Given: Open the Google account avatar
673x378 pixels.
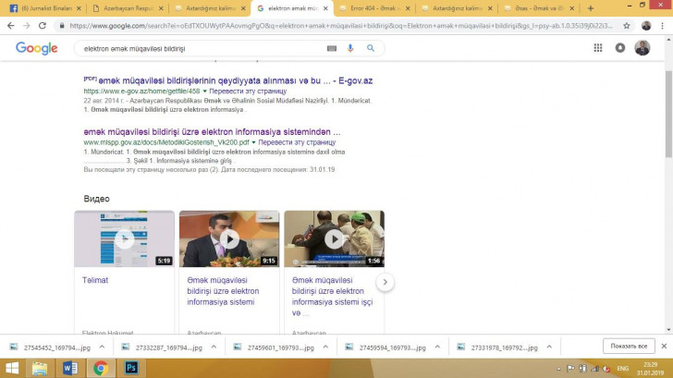Looking at the screenshot, I should (x=642, y=48).
